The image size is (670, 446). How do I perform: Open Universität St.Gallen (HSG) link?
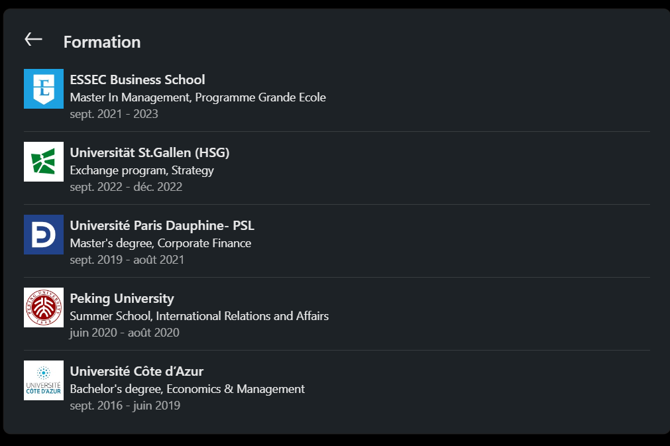(x=150, y=152)
